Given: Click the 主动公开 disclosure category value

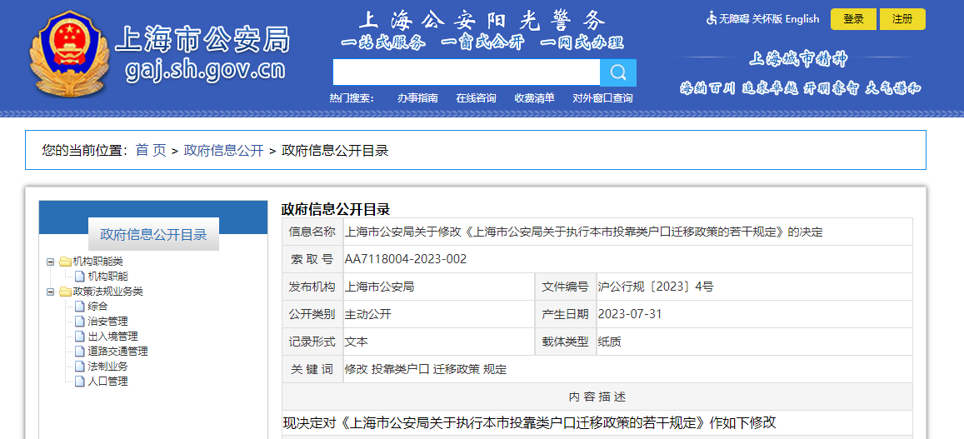Looking at the screenshot, I should click(367, 314).
